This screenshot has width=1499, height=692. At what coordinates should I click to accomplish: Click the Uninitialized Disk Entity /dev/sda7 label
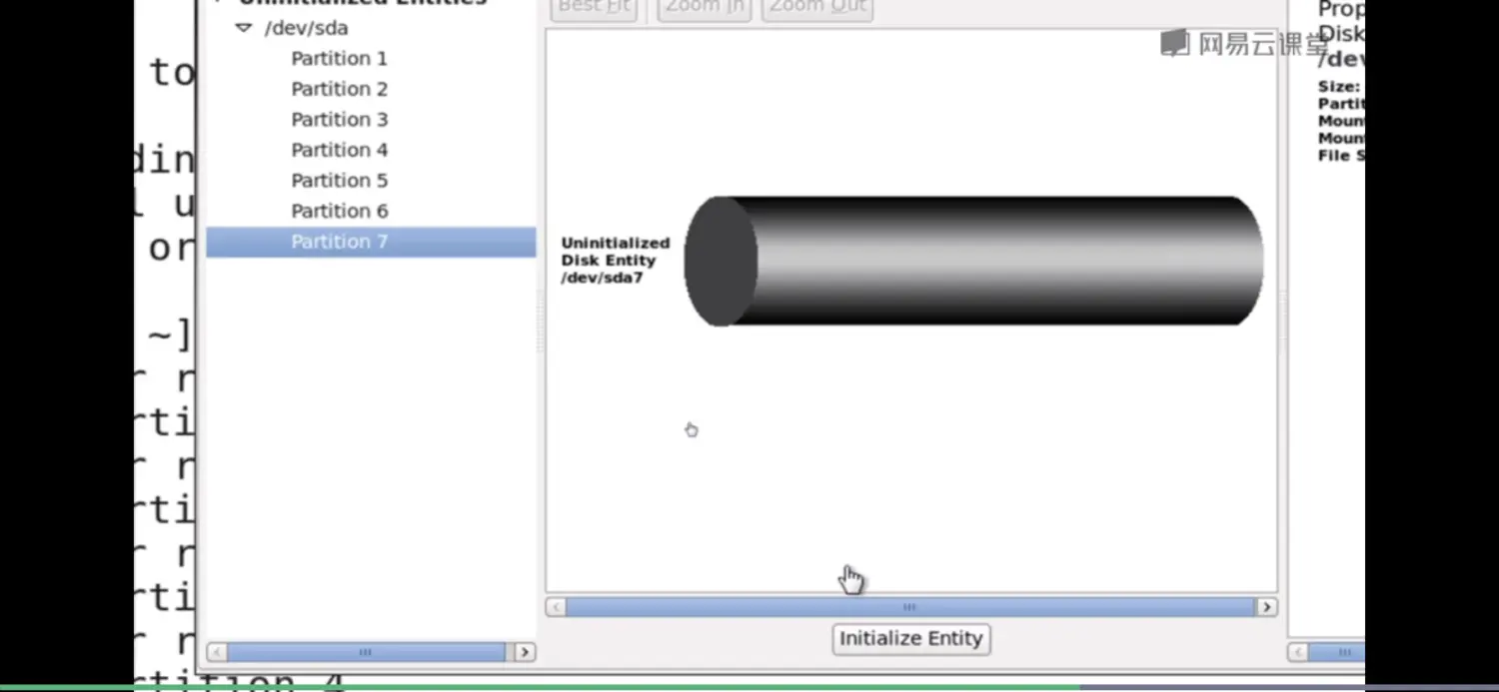coord(615,261)
